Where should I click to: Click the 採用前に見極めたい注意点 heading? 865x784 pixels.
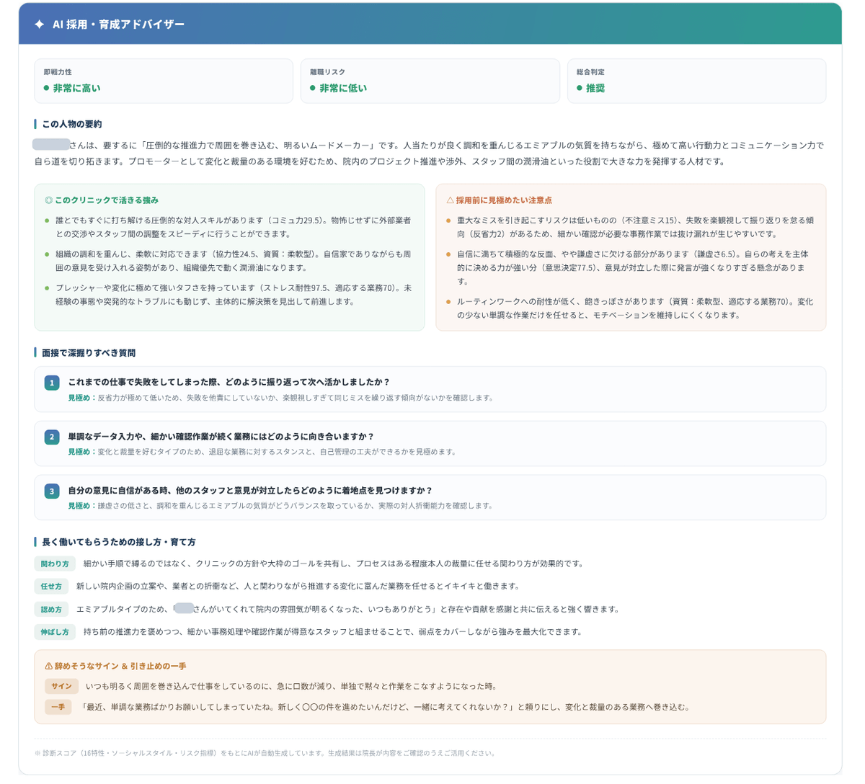(x=504, y=200)
